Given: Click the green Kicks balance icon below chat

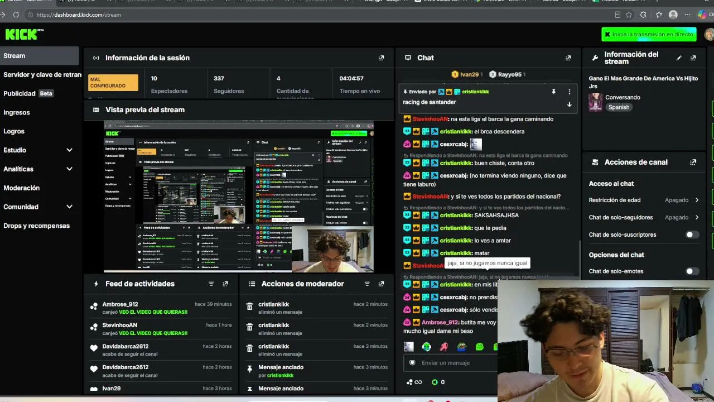Looking at the screenshot, I should tap(435, 382).
